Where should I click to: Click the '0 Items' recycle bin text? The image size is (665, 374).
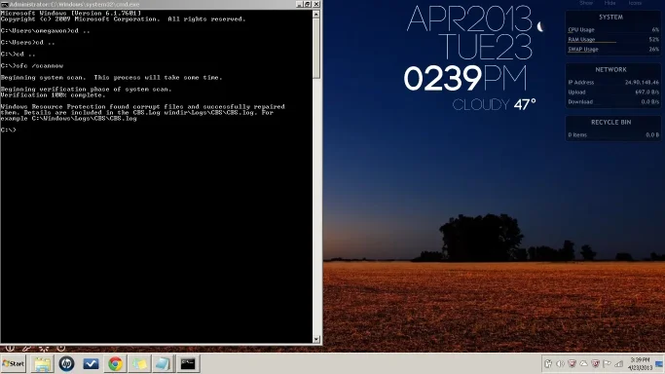tap(577, 134)
